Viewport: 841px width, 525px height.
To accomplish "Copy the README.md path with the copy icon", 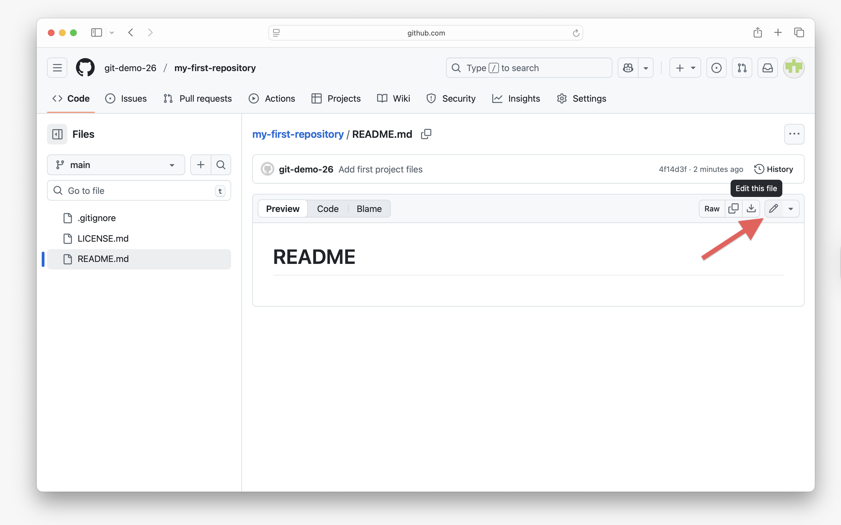I will click(426, 134).
